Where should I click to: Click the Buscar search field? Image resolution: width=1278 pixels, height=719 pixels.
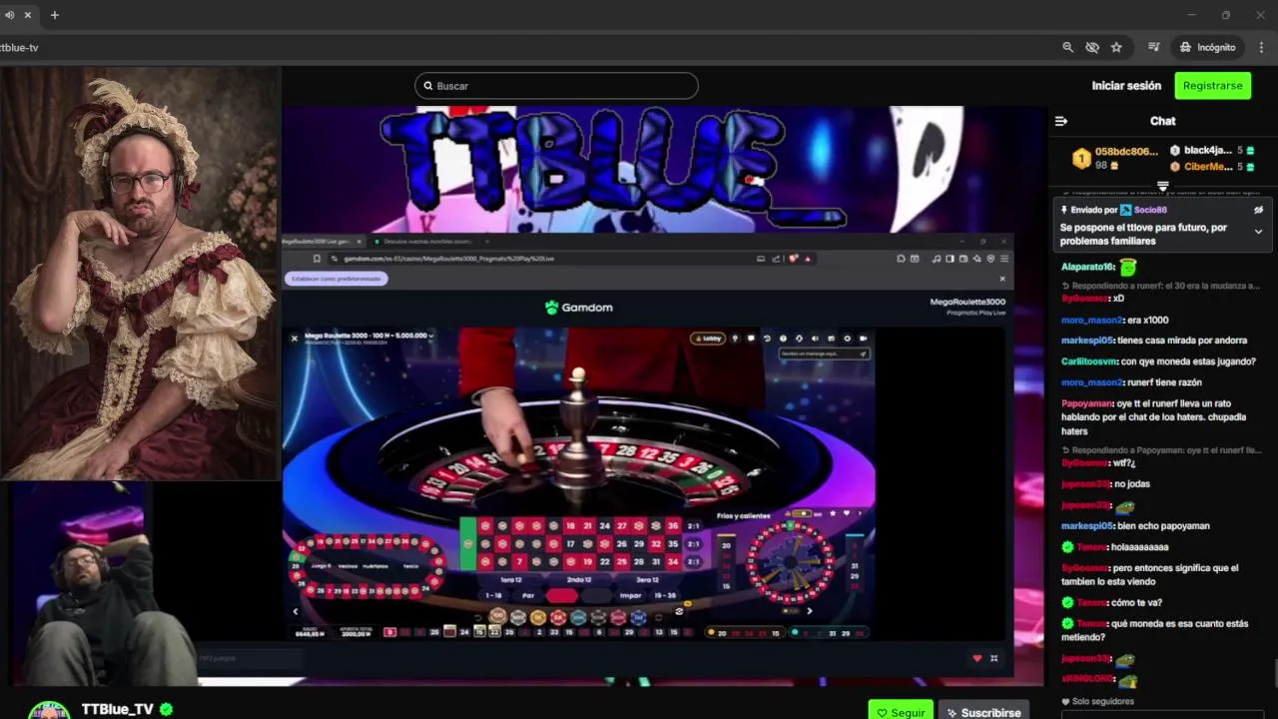point(556,86)
